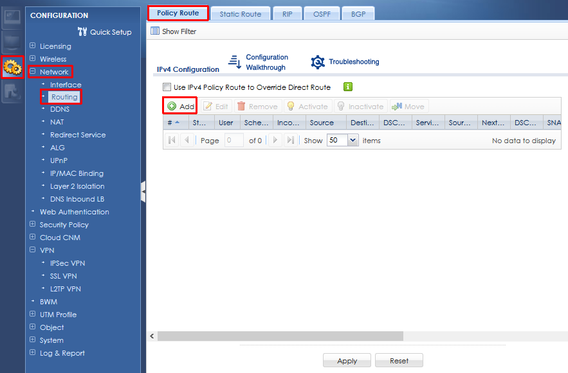
Task: Open the Monitor icon in left rail
Action: point(12,42)
